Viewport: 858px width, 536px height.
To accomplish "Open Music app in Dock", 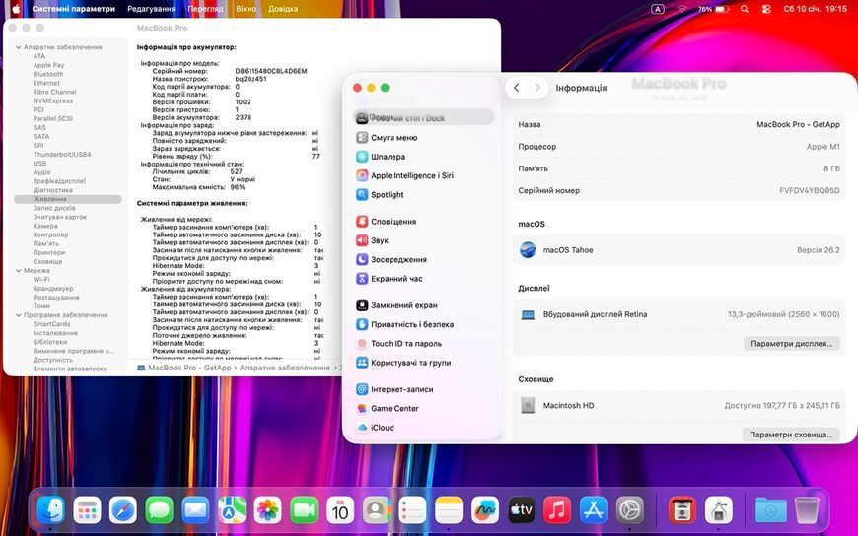I will tap(557, 510).
